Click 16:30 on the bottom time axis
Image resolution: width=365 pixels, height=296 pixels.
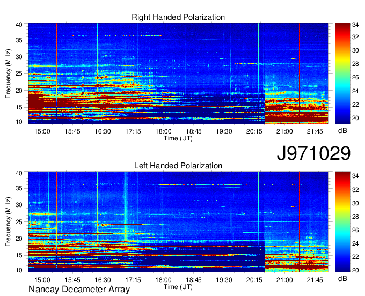click(x=103, y=280)
